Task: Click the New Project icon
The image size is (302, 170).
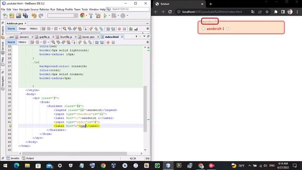Action: (x=12, y=16)
